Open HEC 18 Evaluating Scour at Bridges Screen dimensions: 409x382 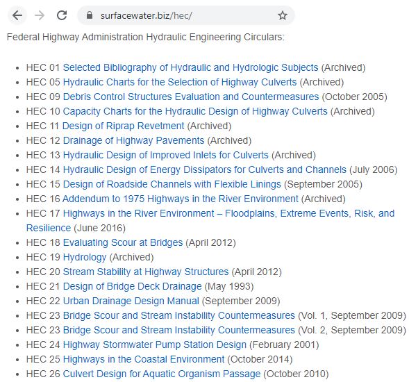pos(123,242)
